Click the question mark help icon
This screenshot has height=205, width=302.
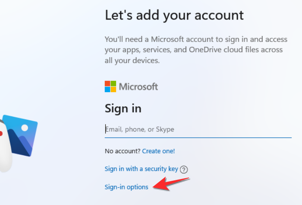tap(185, 170)
